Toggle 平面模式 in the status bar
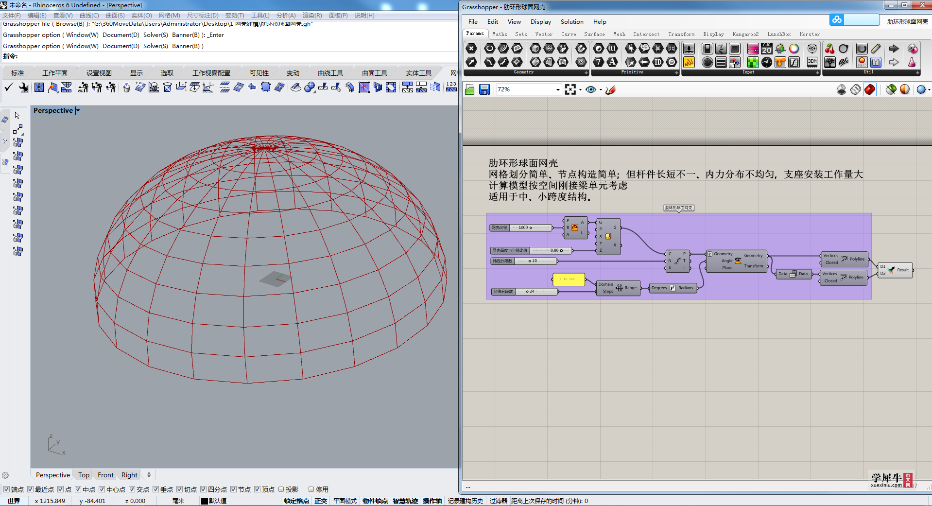This screenshot has height=506, width=932. coord(345,501)
